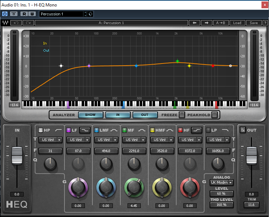This screenshot has width=269, height=217.
Task: Go to previous preset with left arrow
Action: 194,23
